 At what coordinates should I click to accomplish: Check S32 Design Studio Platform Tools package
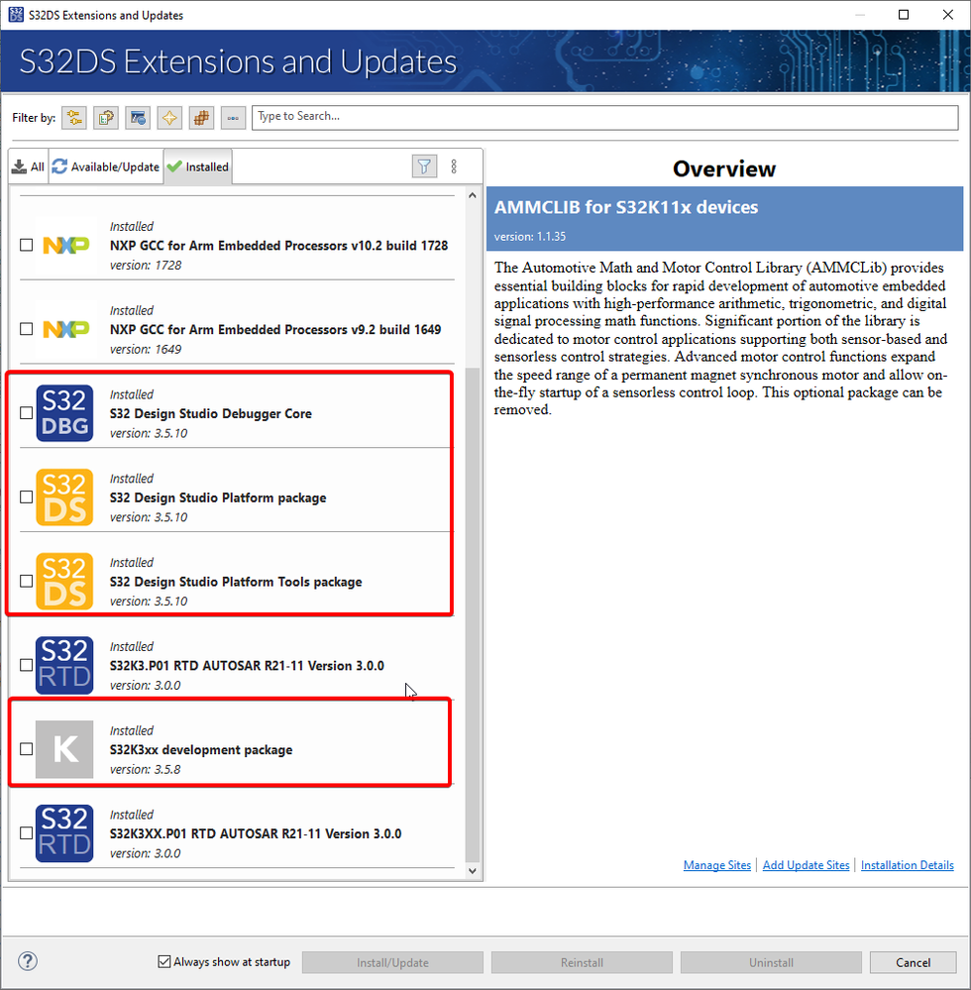tap(26, 581)
